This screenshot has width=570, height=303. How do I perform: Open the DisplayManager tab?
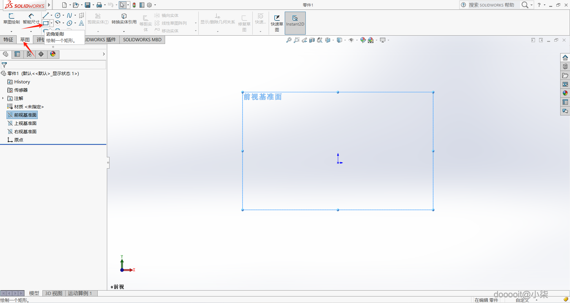tap(53, 54)
